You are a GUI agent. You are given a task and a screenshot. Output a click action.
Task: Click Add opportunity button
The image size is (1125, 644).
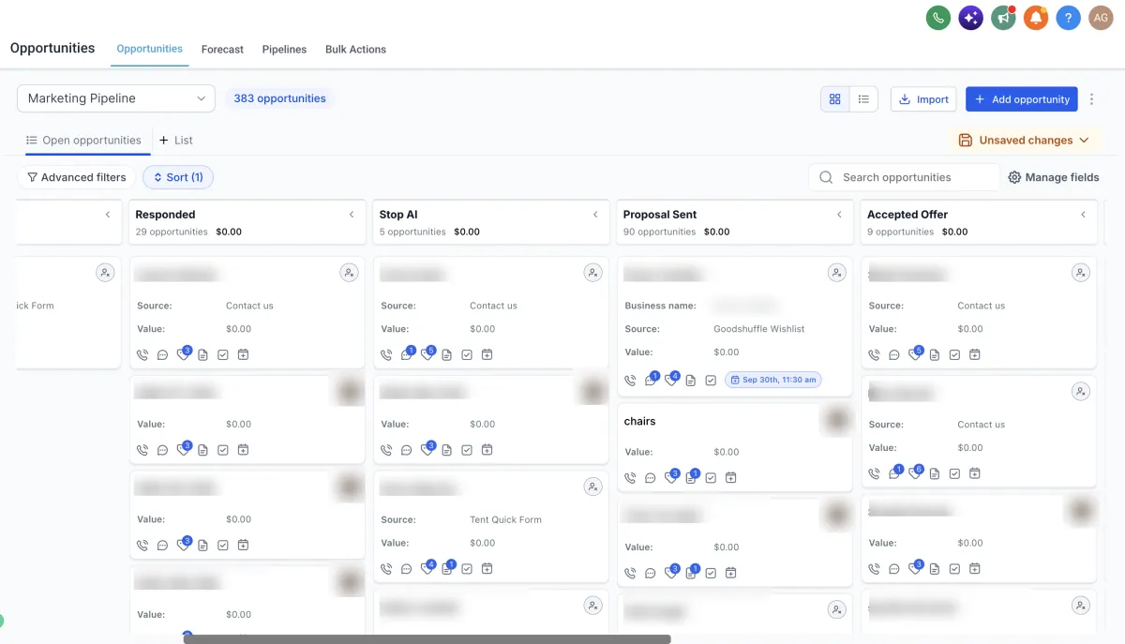click(x=1022, y=99)
